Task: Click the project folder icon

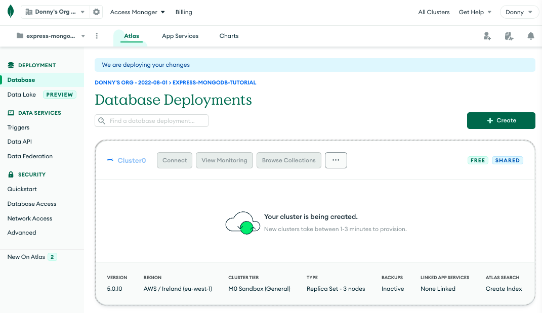Action: pyautogui.click(x=20, y=35)
